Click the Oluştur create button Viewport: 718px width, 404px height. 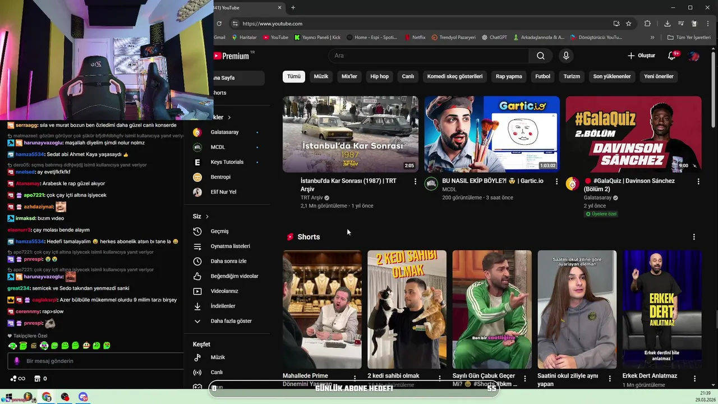pyautogui.click(x=641, y=56)
